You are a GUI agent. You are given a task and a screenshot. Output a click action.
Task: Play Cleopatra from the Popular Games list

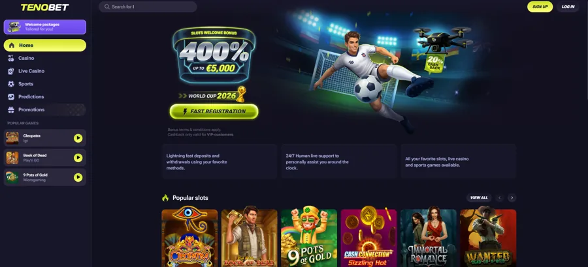click(78, 138)
